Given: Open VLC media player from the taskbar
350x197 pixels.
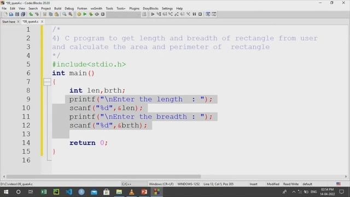Looking at the screenshot, I should coord(132,192).
